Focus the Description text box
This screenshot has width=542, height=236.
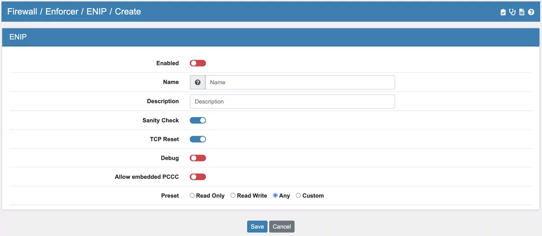(292, 102)
